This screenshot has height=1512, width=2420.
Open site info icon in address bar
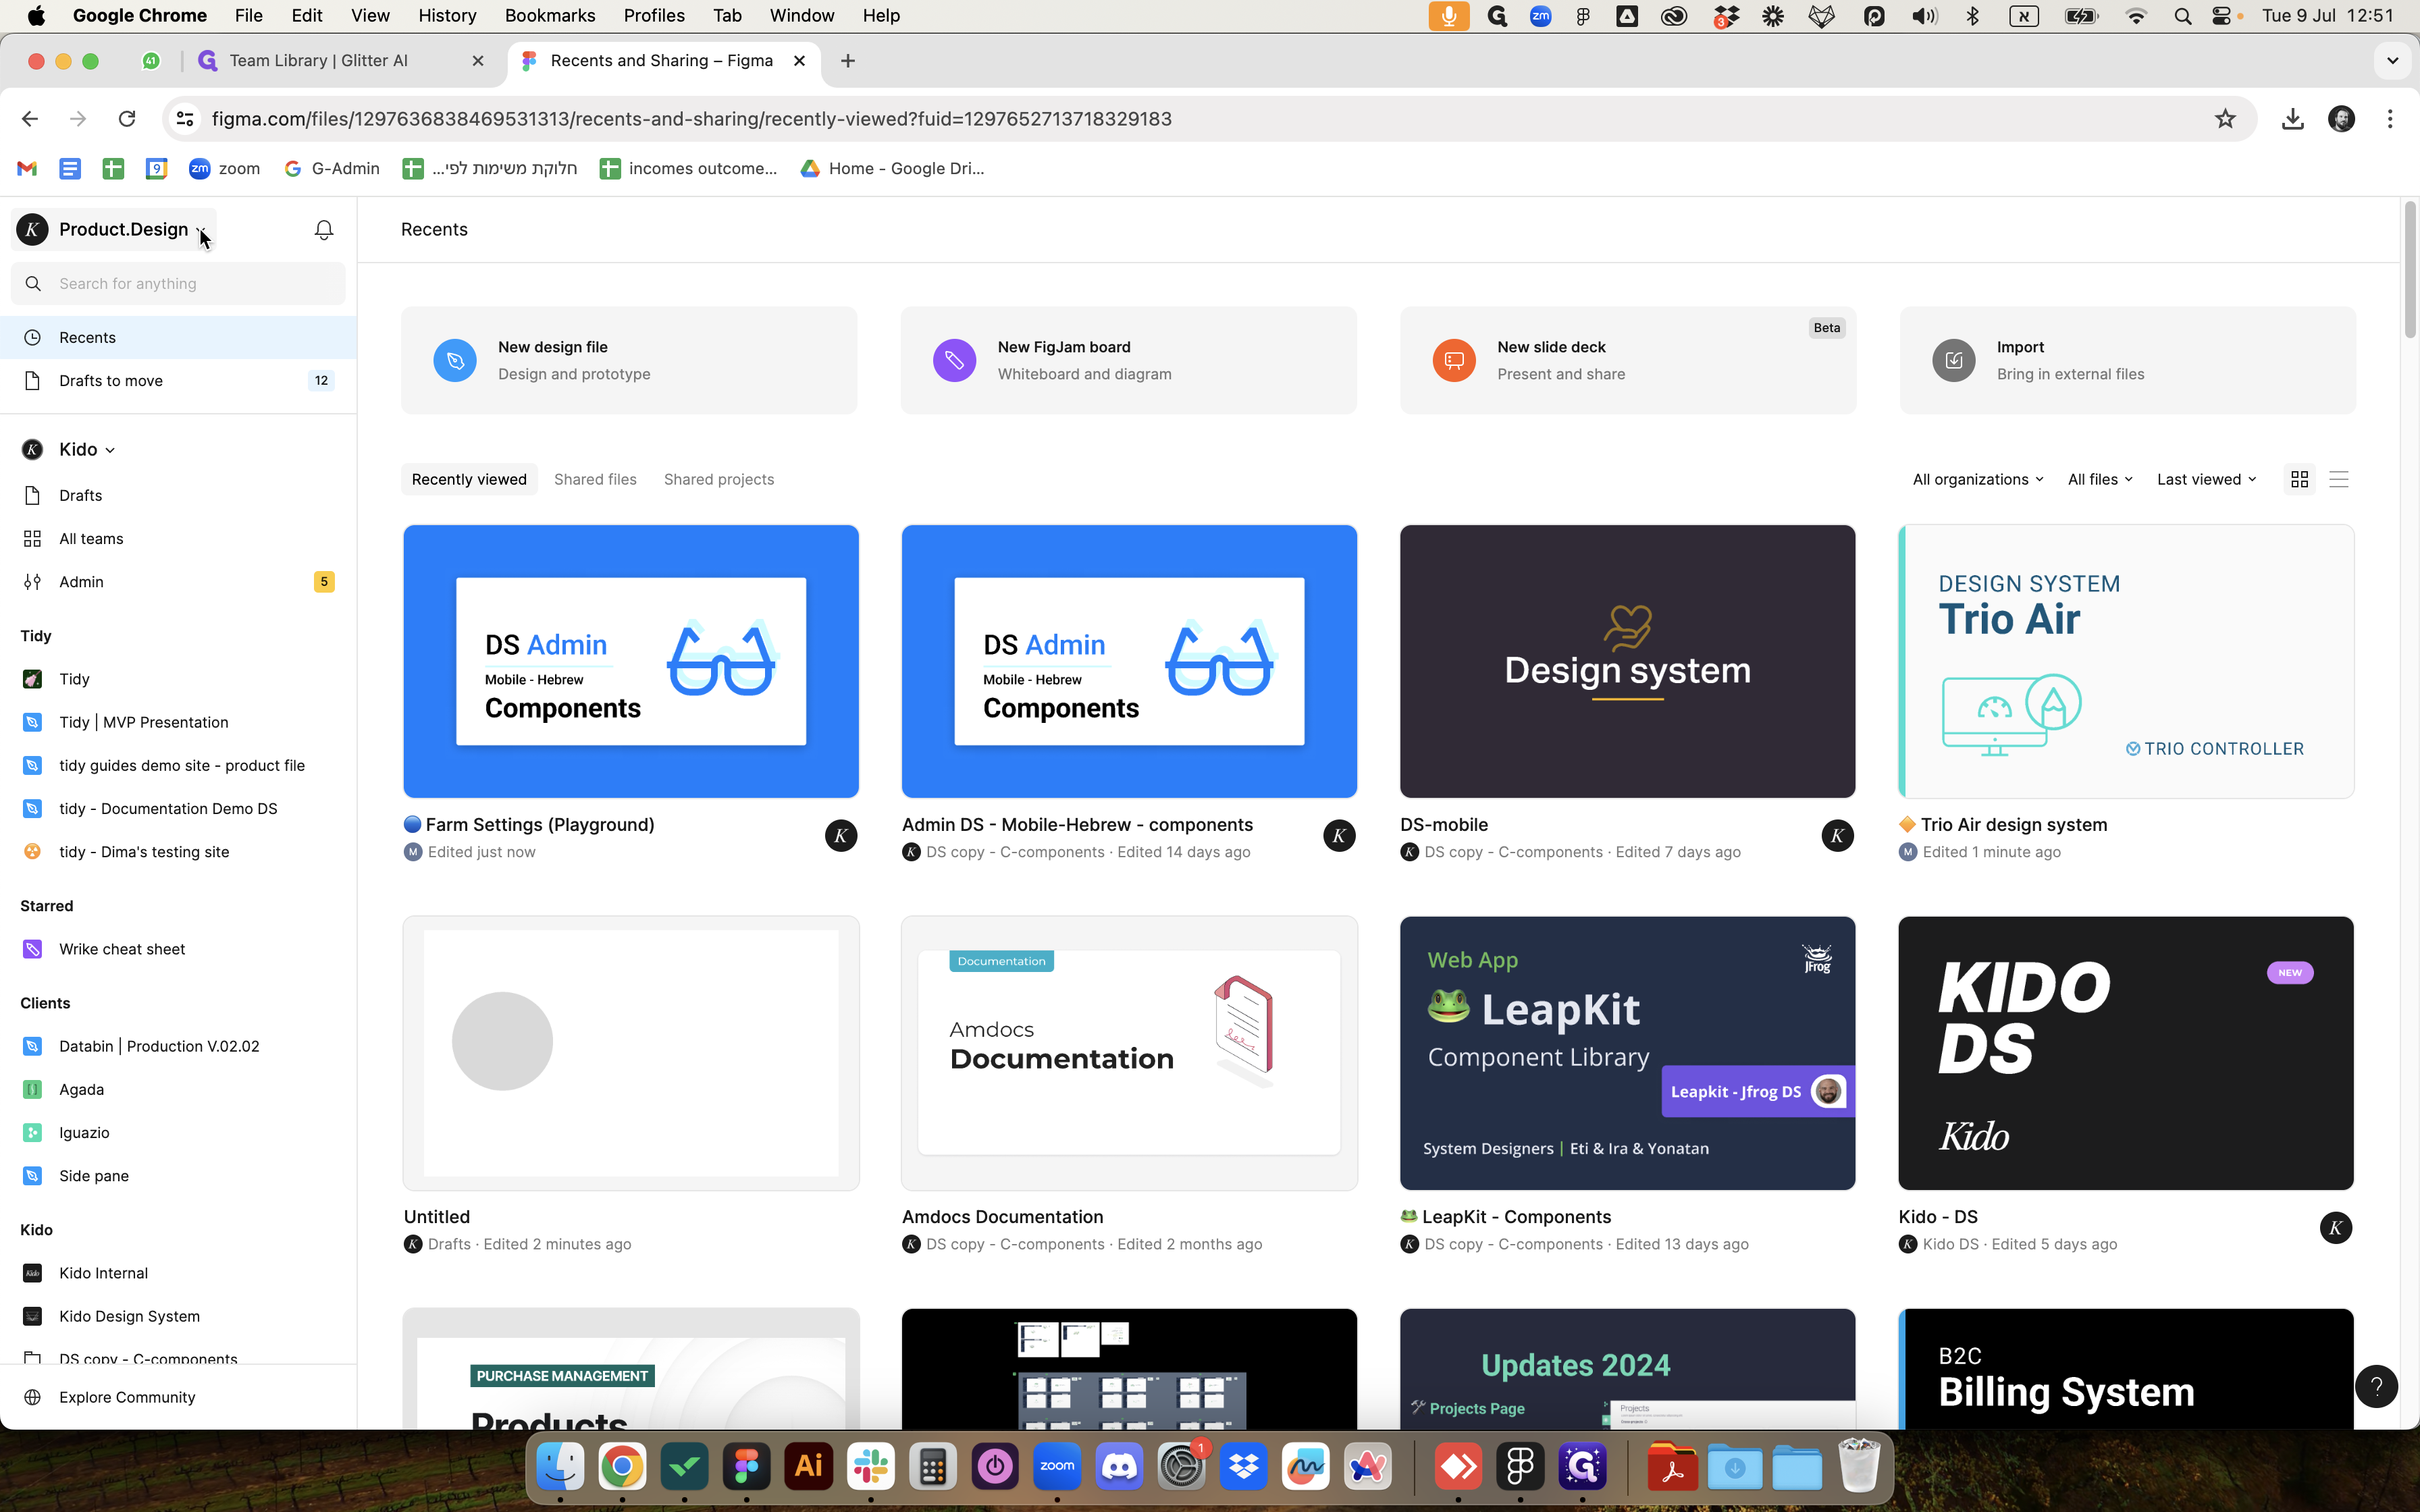coord(185,119)
